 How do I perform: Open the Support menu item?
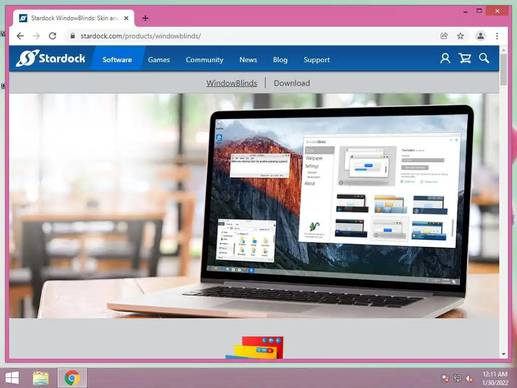click(317, 60)
